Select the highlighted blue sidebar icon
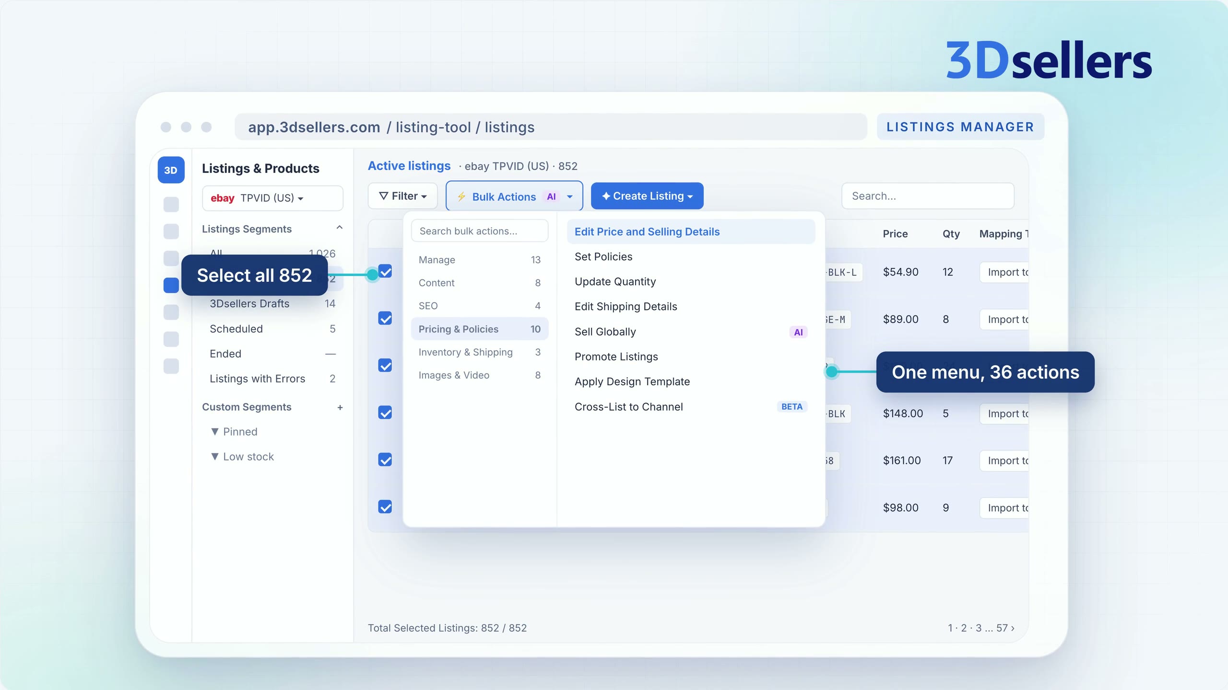Viewport: 1228px width, 690px height. (171, 285)
